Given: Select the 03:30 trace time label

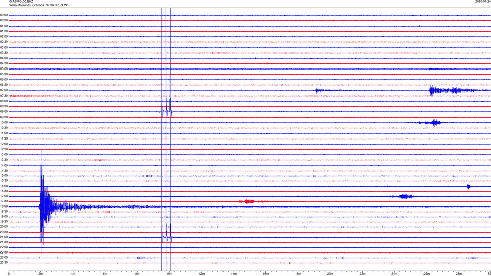Looking at the screenshot, I should tap(4, 53).
